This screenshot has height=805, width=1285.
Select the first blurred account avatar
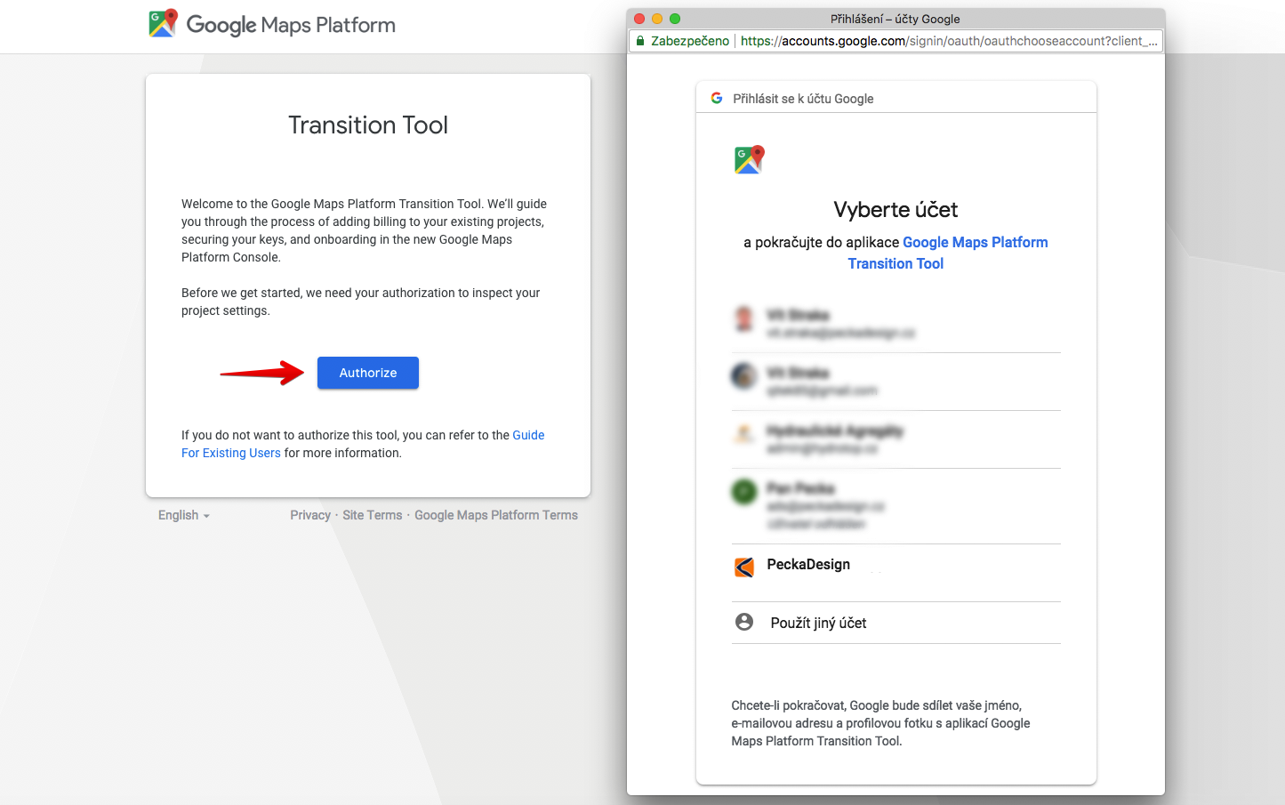pos(744,318)
